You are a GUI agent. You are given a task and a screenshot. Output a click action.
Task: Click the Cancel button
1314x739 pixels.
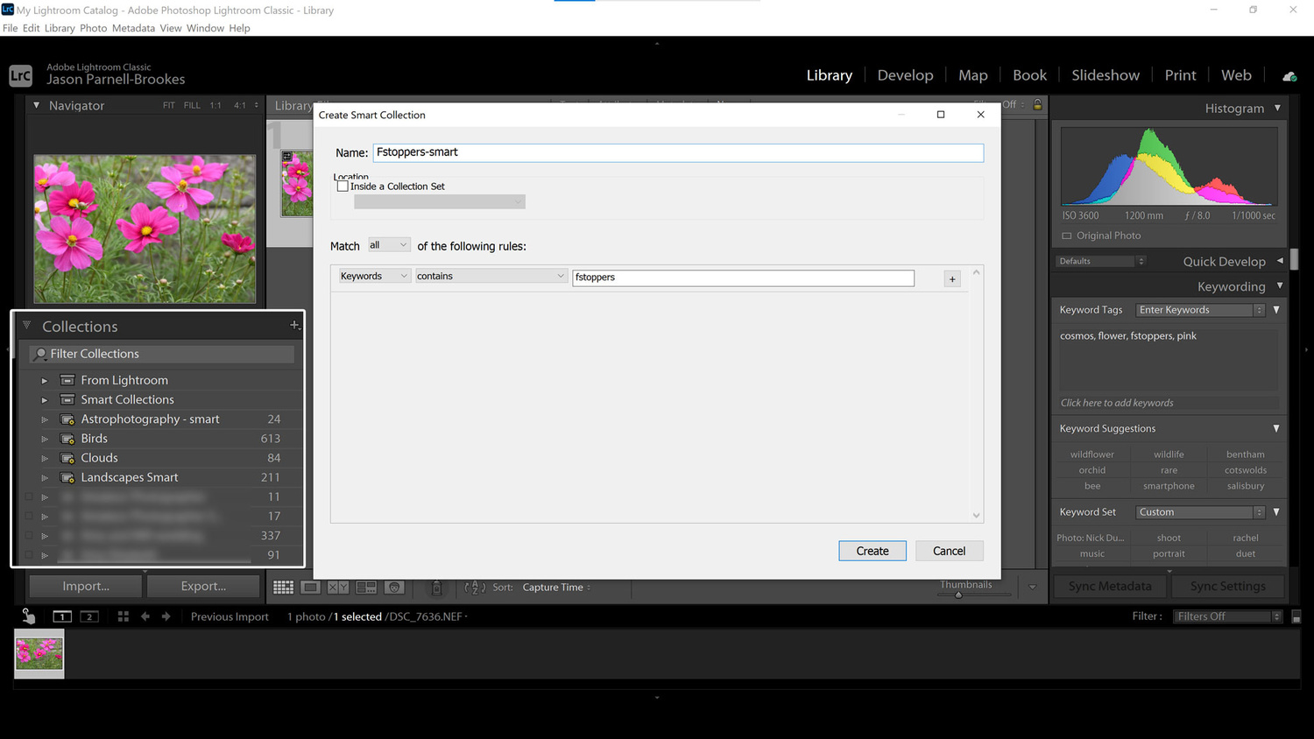pos(949,551)
